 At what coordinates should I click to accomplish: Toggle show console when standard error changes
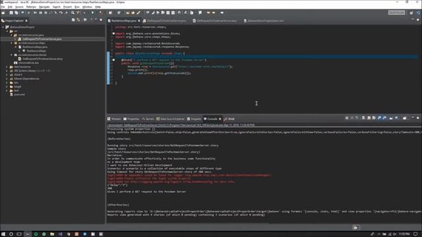pyautogui.click(x=384, y=118)
